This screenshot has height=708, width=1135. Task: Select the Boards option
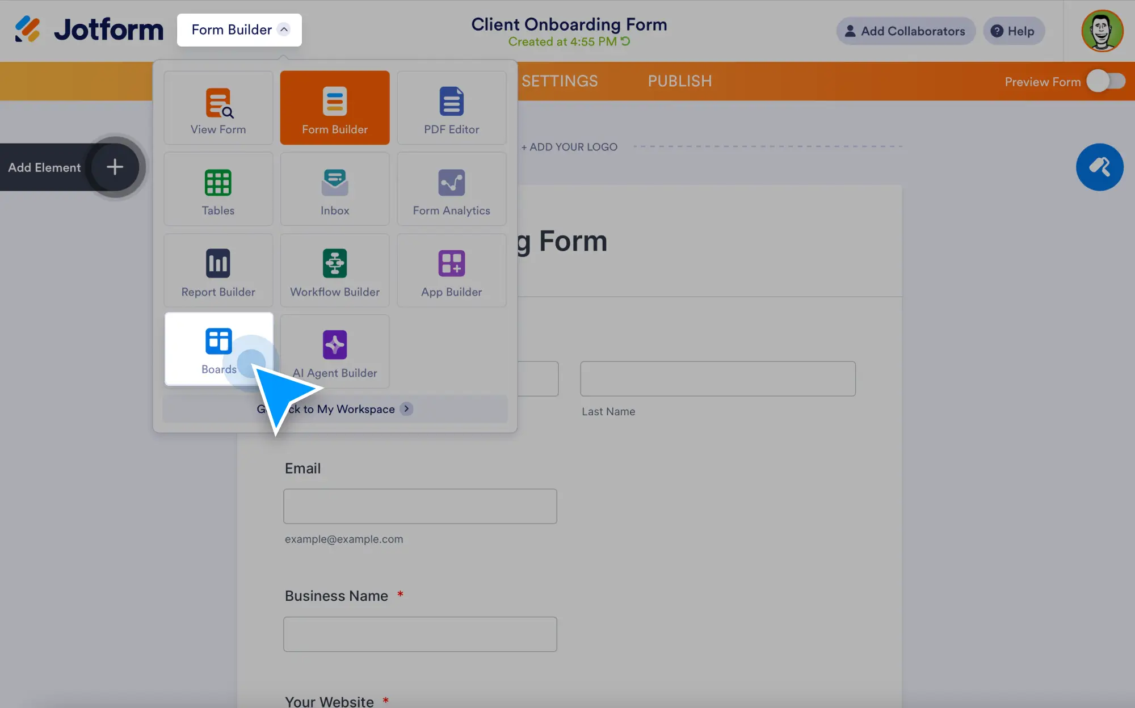[218, 349]
